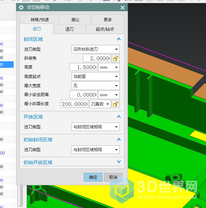Click the 斜坡角 value input field

point(97,58)
